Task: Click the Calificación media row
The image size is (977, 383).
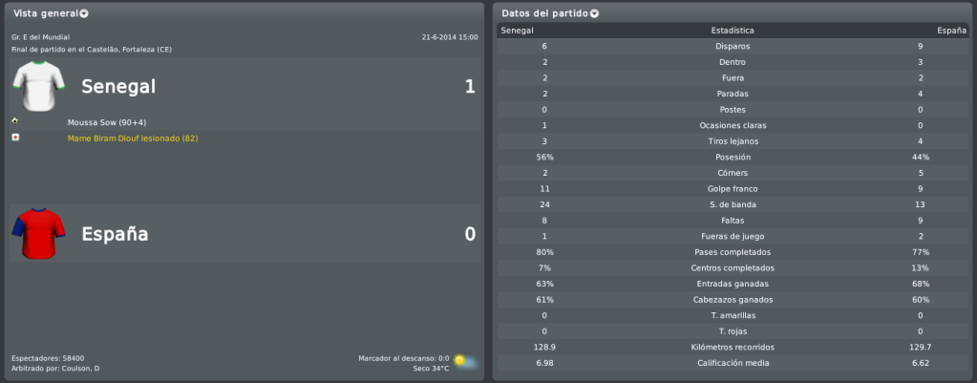Action: click(733, 363)
